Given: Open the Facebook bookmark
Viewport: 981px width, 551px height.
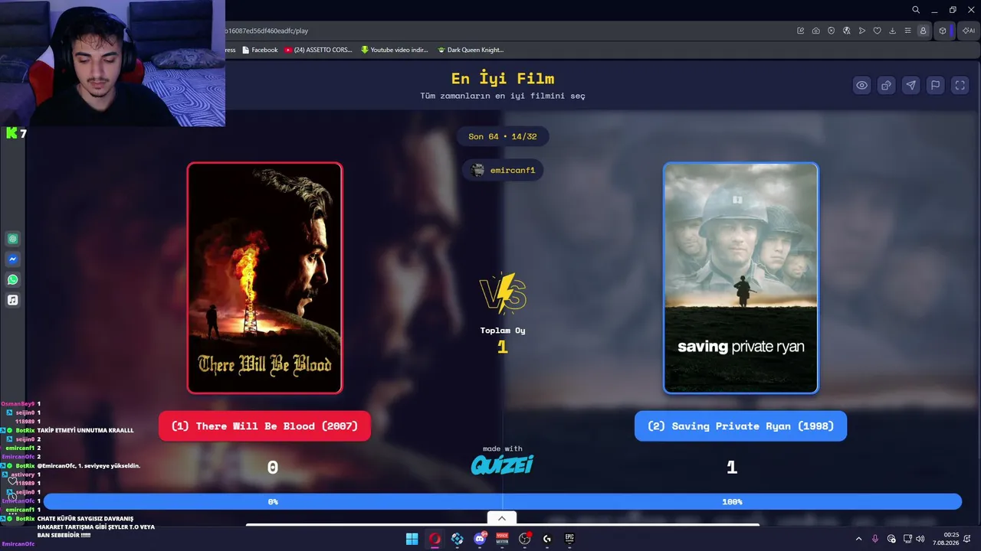Looking at the screenshot, I should pyautogui.click(x=260, y=50).
